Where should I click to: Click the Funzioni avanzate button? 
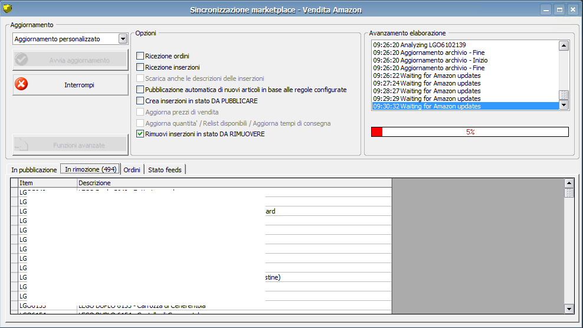(70, 145)
